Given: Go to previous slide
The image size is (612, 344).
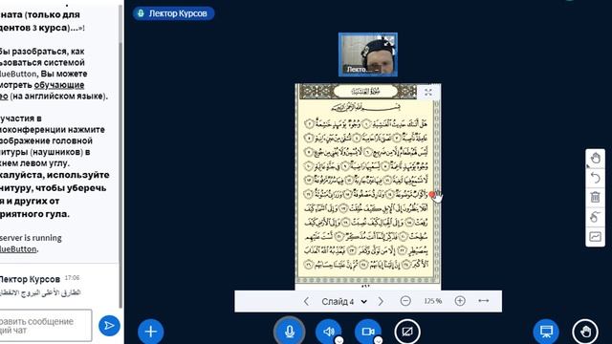Looking at the screenshot, I should coord(306,301).
